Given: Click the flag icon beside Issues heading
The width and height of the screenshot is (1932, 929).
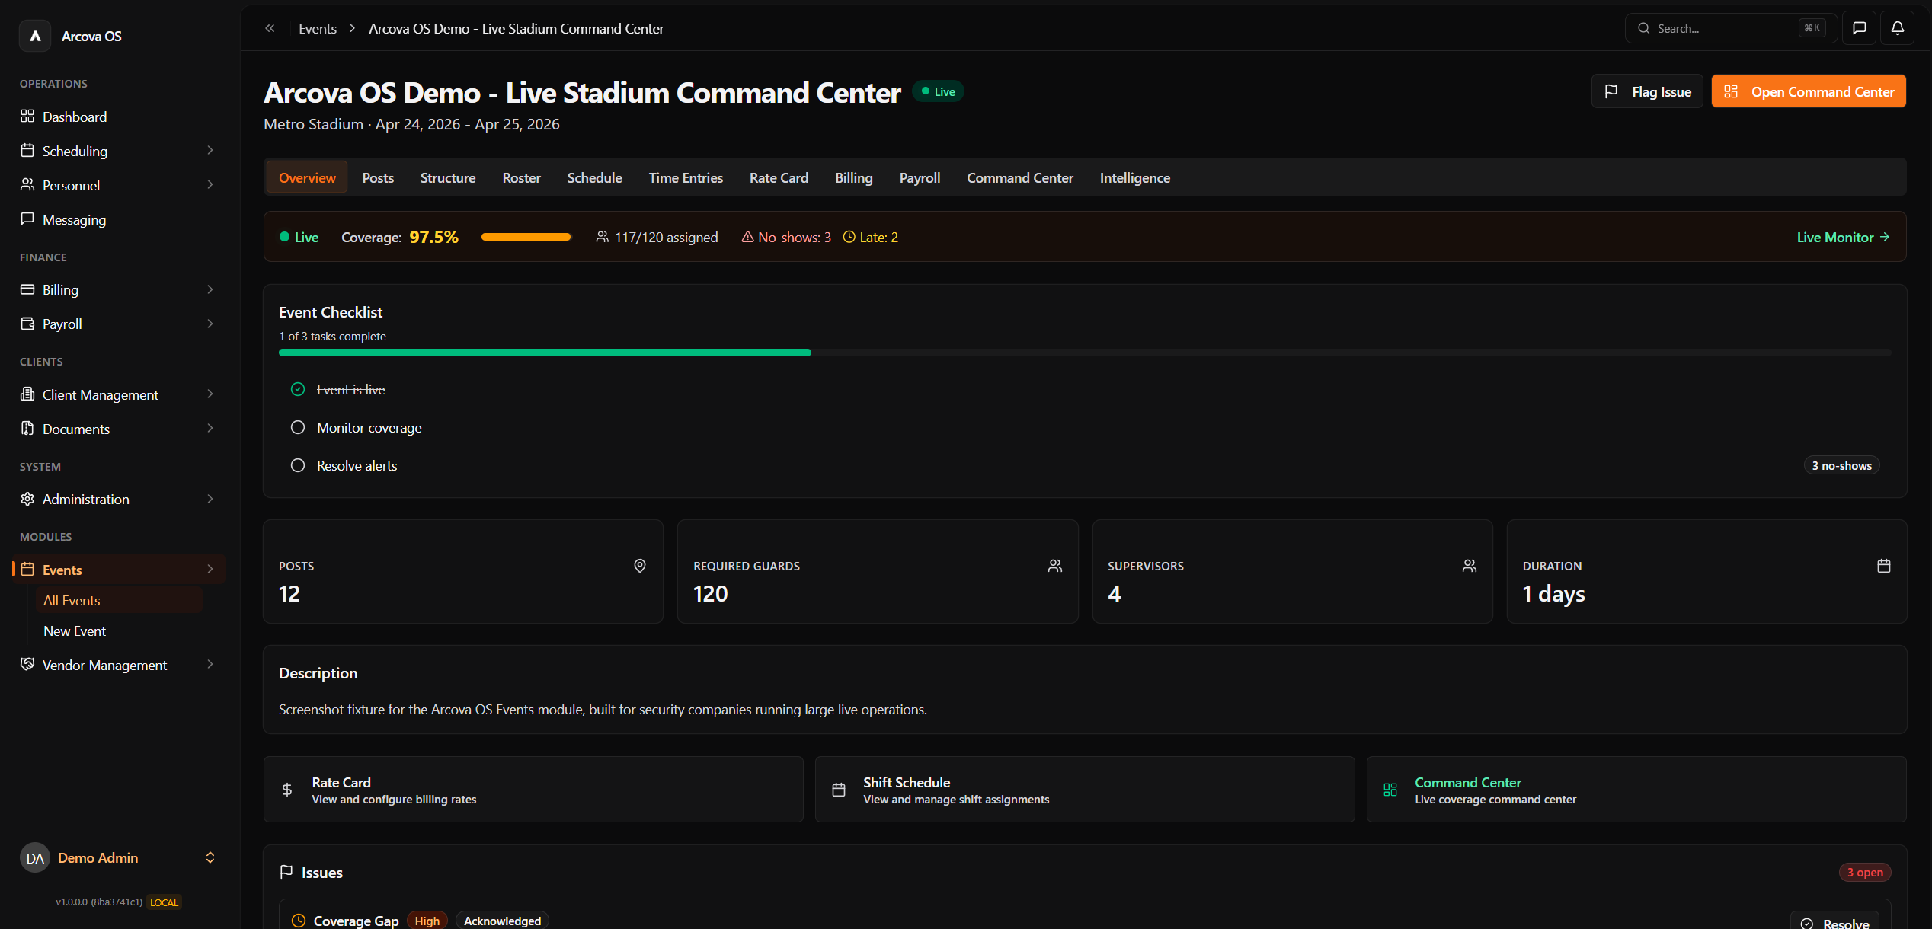Looking at the screenshot, I should coord(286,872).
